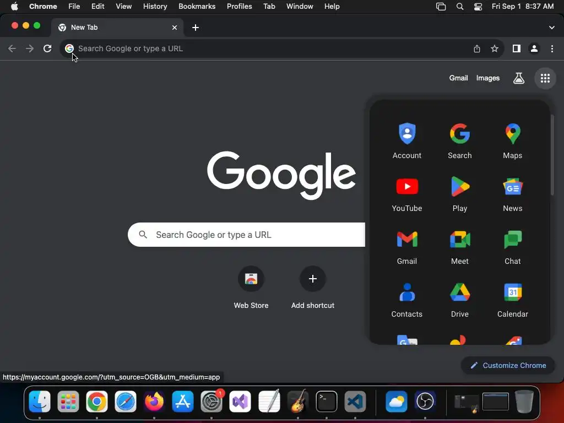The width and height of the screenshot is (564, 423).
Task: Open the Account app in the Google apps panel
Action: (x=407, y=140)
